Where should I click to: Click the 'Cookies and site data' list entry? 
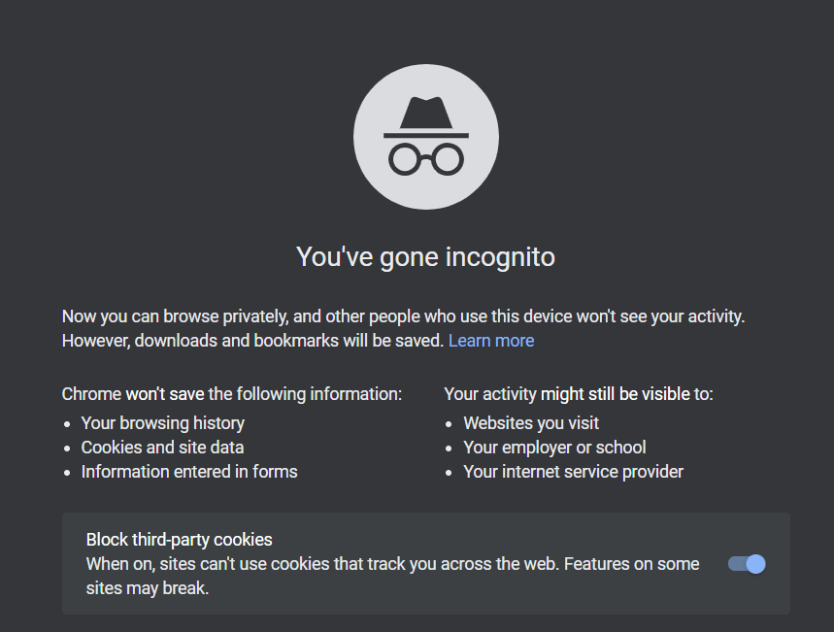click(x=161, y=448)
